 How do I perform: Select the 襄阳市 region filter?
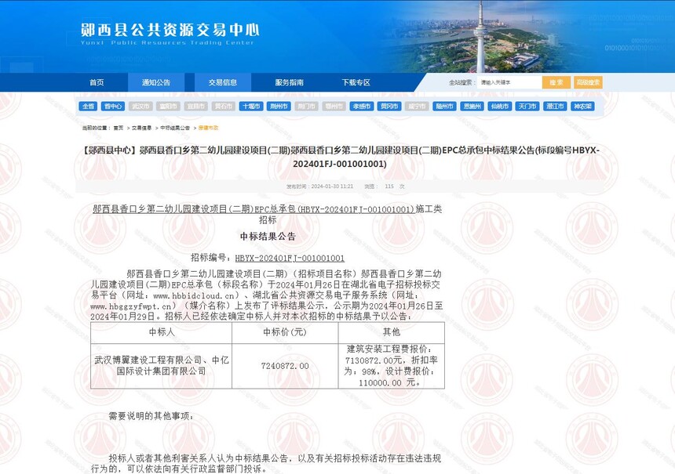coord(168,106)
